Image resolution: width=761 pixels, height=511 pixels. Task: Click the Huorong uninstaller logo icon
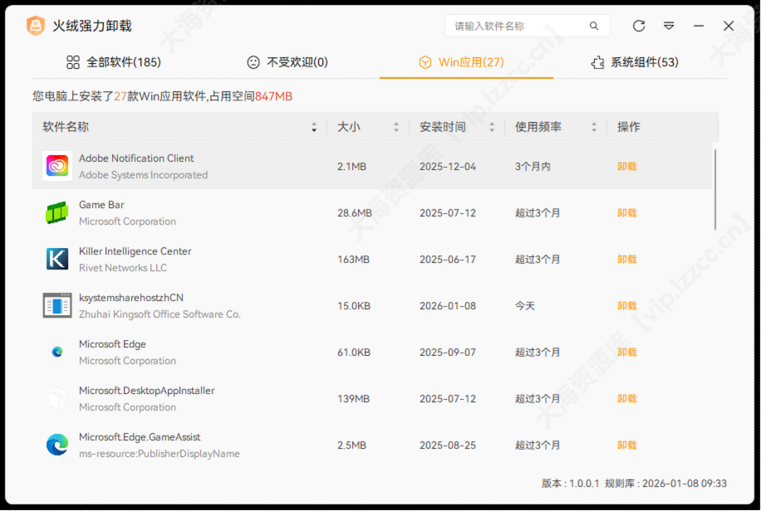tap(36, 26)
